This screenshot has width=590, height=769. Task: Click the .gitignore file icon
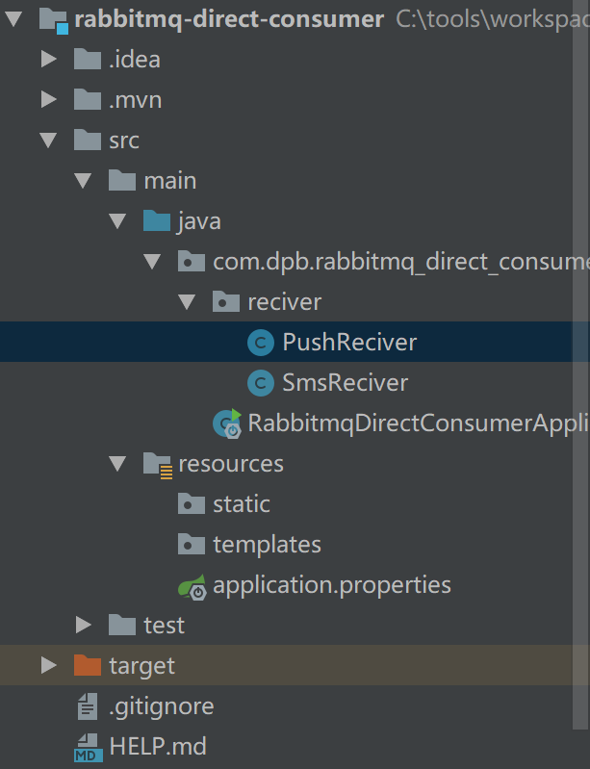tap(88, 706)
